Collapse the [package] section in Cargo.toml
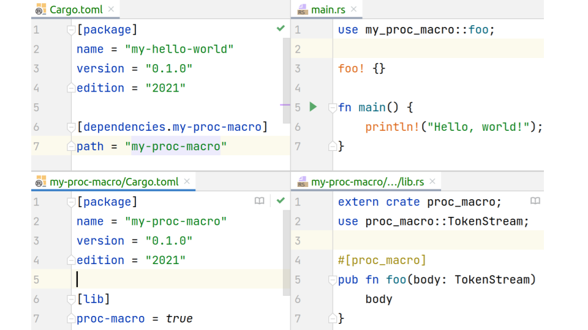 click(x=72, y=29)
